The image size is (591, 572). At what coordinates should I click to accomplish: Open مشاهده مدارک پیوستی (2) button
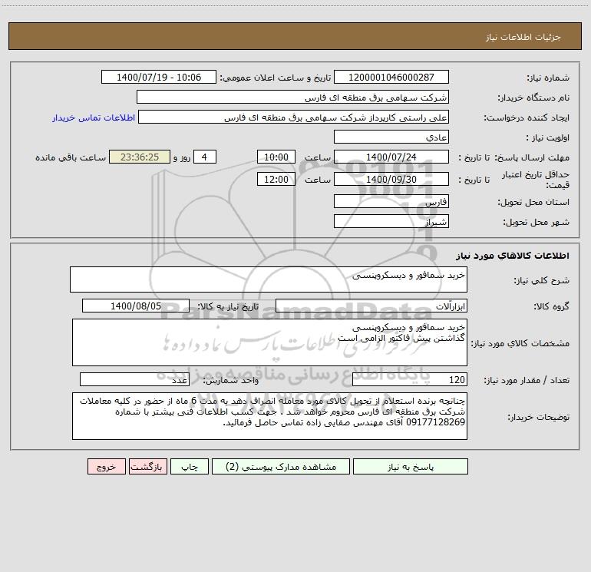tap(281, 466)
